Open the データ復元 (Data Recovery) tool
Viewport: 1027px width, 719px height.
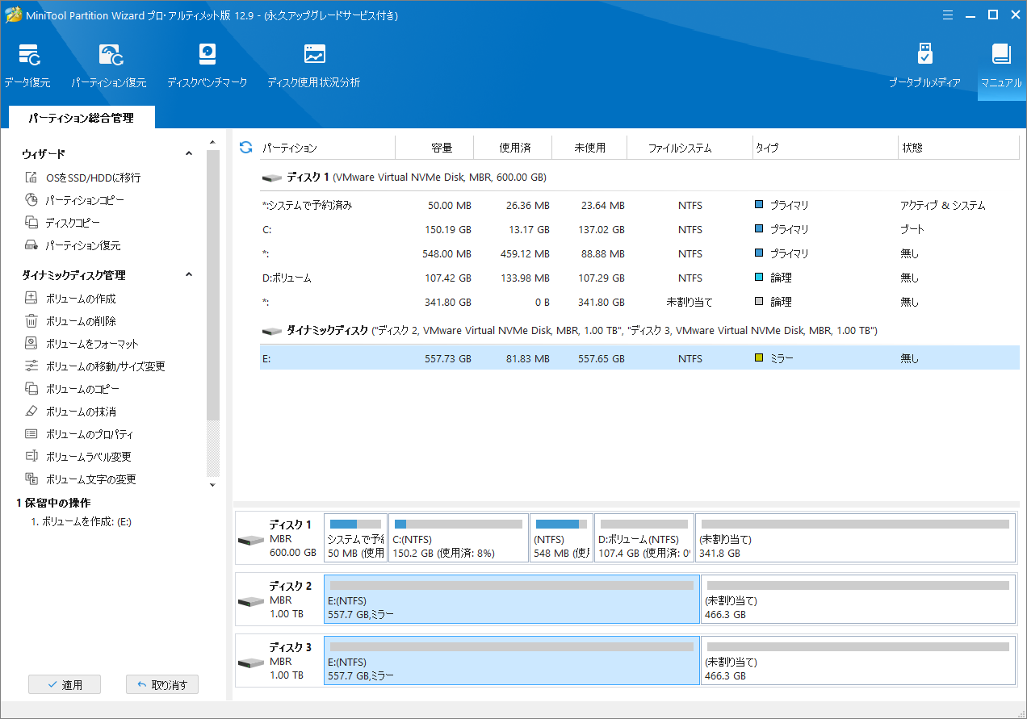click(x=28, y=65)
